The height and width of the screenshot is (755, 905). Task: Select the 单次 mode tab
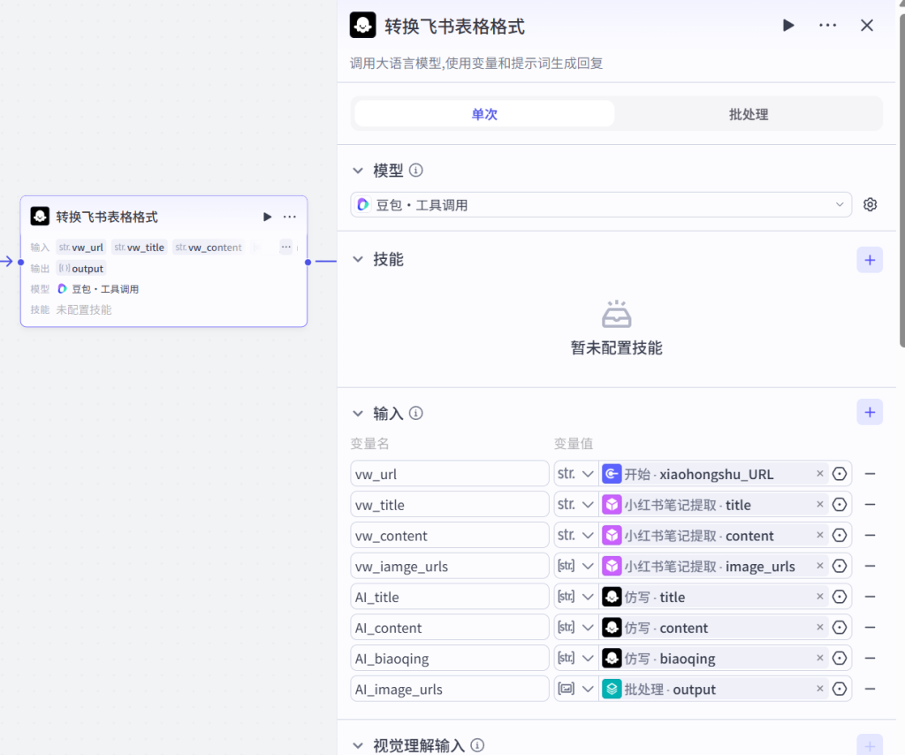[x=484, y=114]
